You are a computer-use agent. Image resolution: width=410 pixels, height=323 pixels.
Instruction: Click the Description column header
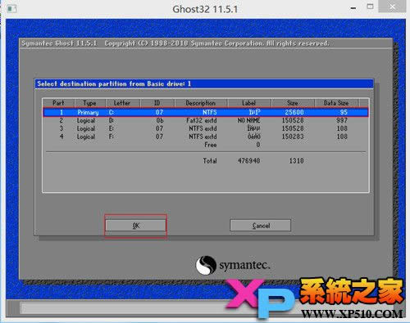201,103
